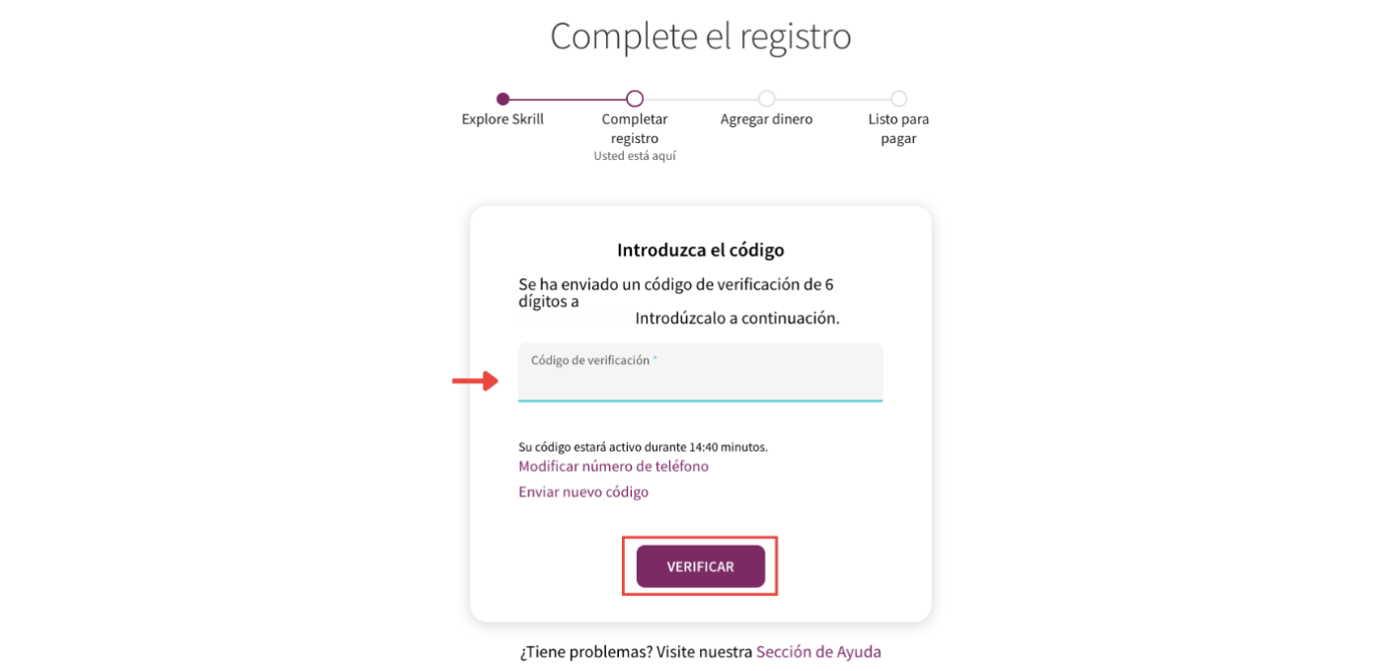1386x671 pixels.
Task: Click the red arrow pointing at the code field
Action: [x=475, y=381]
